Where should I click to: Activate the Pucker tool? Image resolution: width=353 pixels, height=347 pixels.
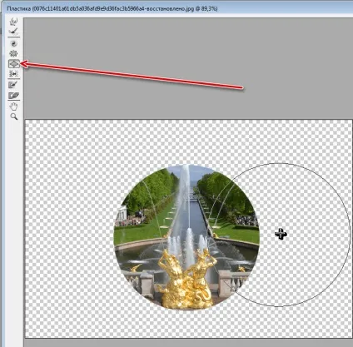click(x=13, y=53)
